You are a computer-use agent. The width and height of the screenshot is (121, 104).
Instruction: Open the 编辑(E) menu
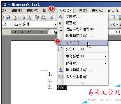coord(16,10)
